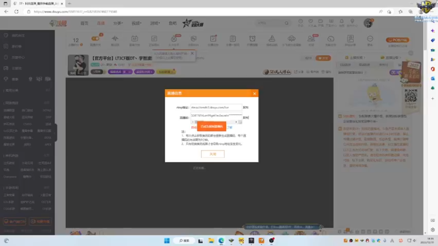Expand the 游戏 dropdown in top nav
The image size is (438, 246).
pos(155,23)
